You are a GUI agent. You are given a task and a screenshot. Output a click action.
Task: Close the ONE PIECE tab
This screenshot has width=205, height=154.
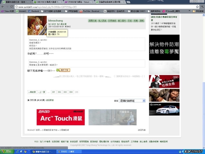click(x=62, y=2)
